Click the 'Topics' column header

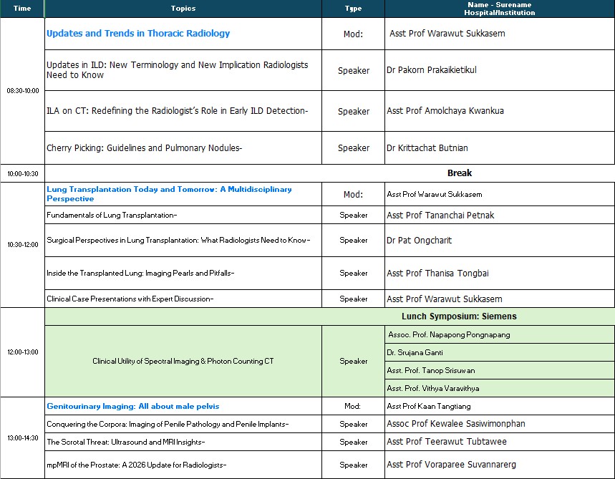[183, 9]
